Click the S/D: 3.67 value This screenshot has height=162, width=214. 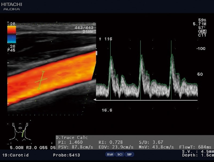pyautogui.click(x=151, y=142)
